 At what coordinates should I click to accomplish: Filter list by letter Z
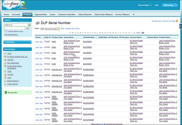134,33
